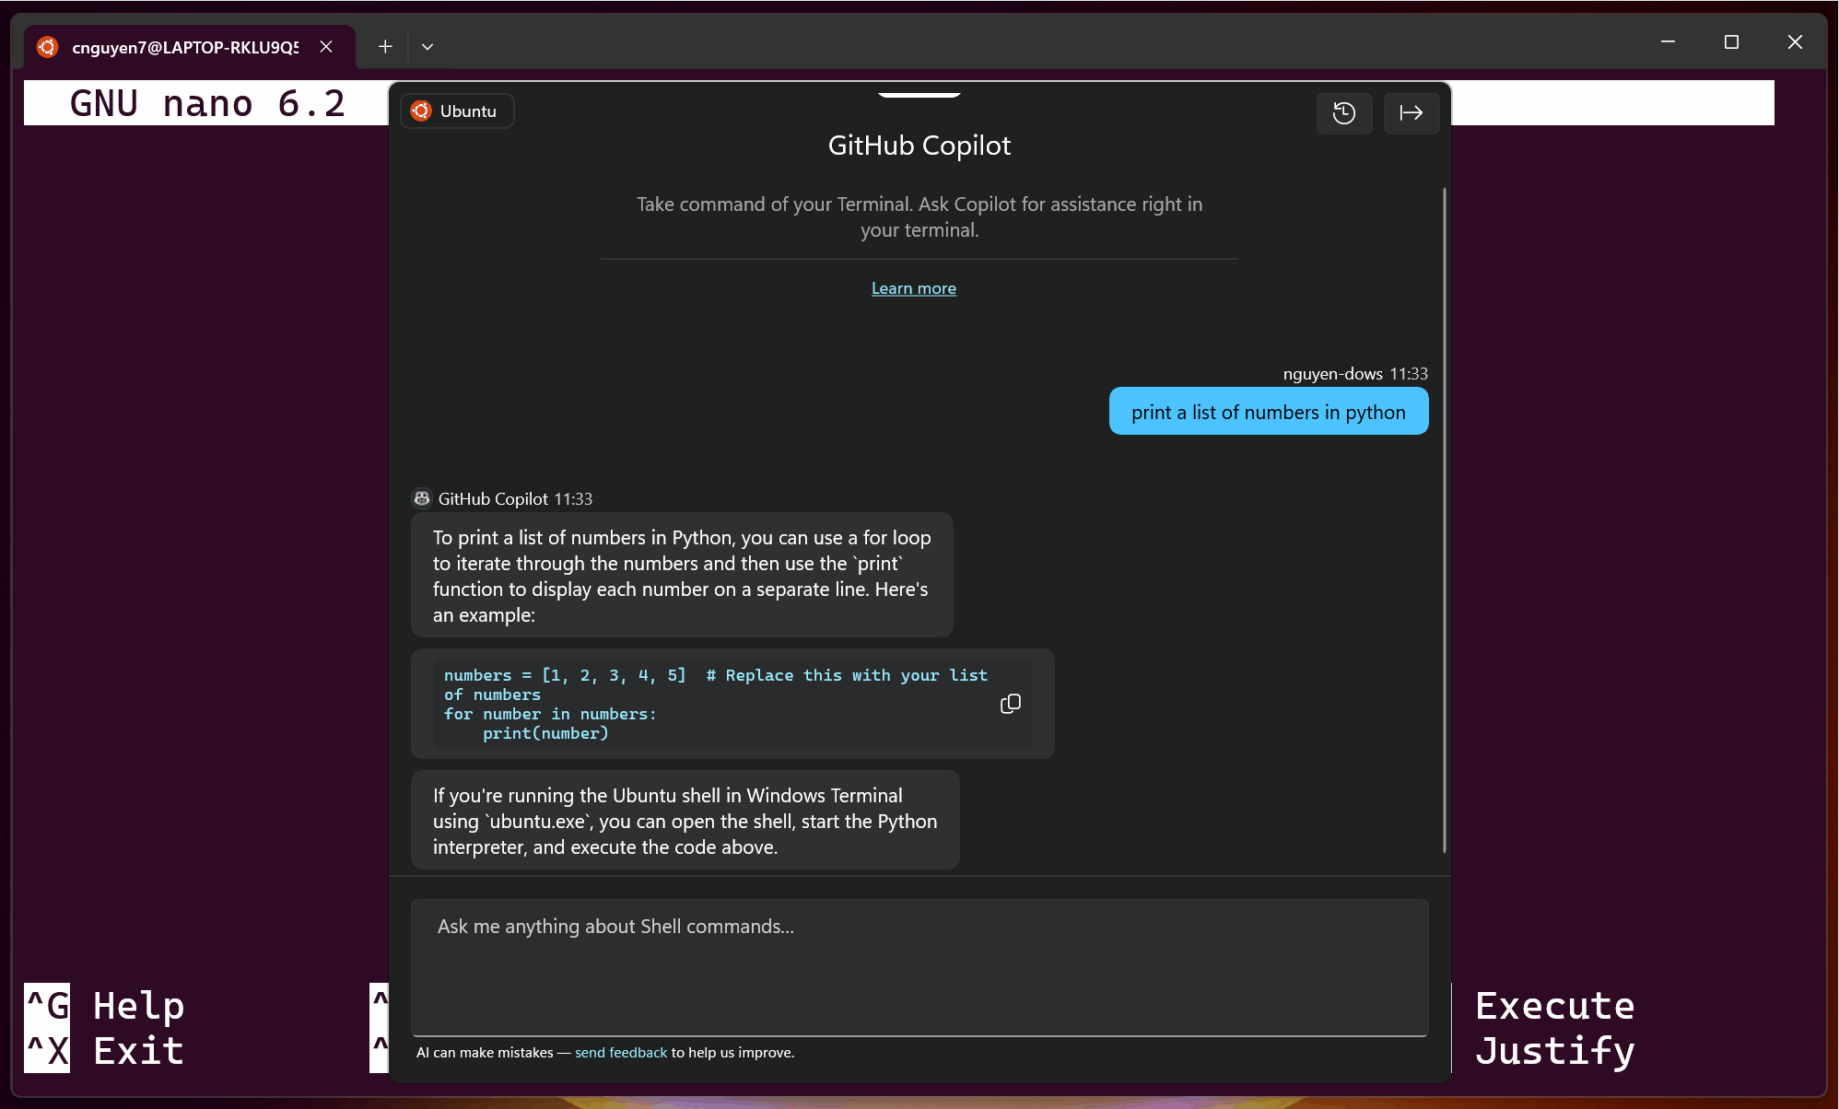Viewport: 1839px width, 1109px height.
Task: Toggle GNU nano Justify function
Action: 1555,1051
